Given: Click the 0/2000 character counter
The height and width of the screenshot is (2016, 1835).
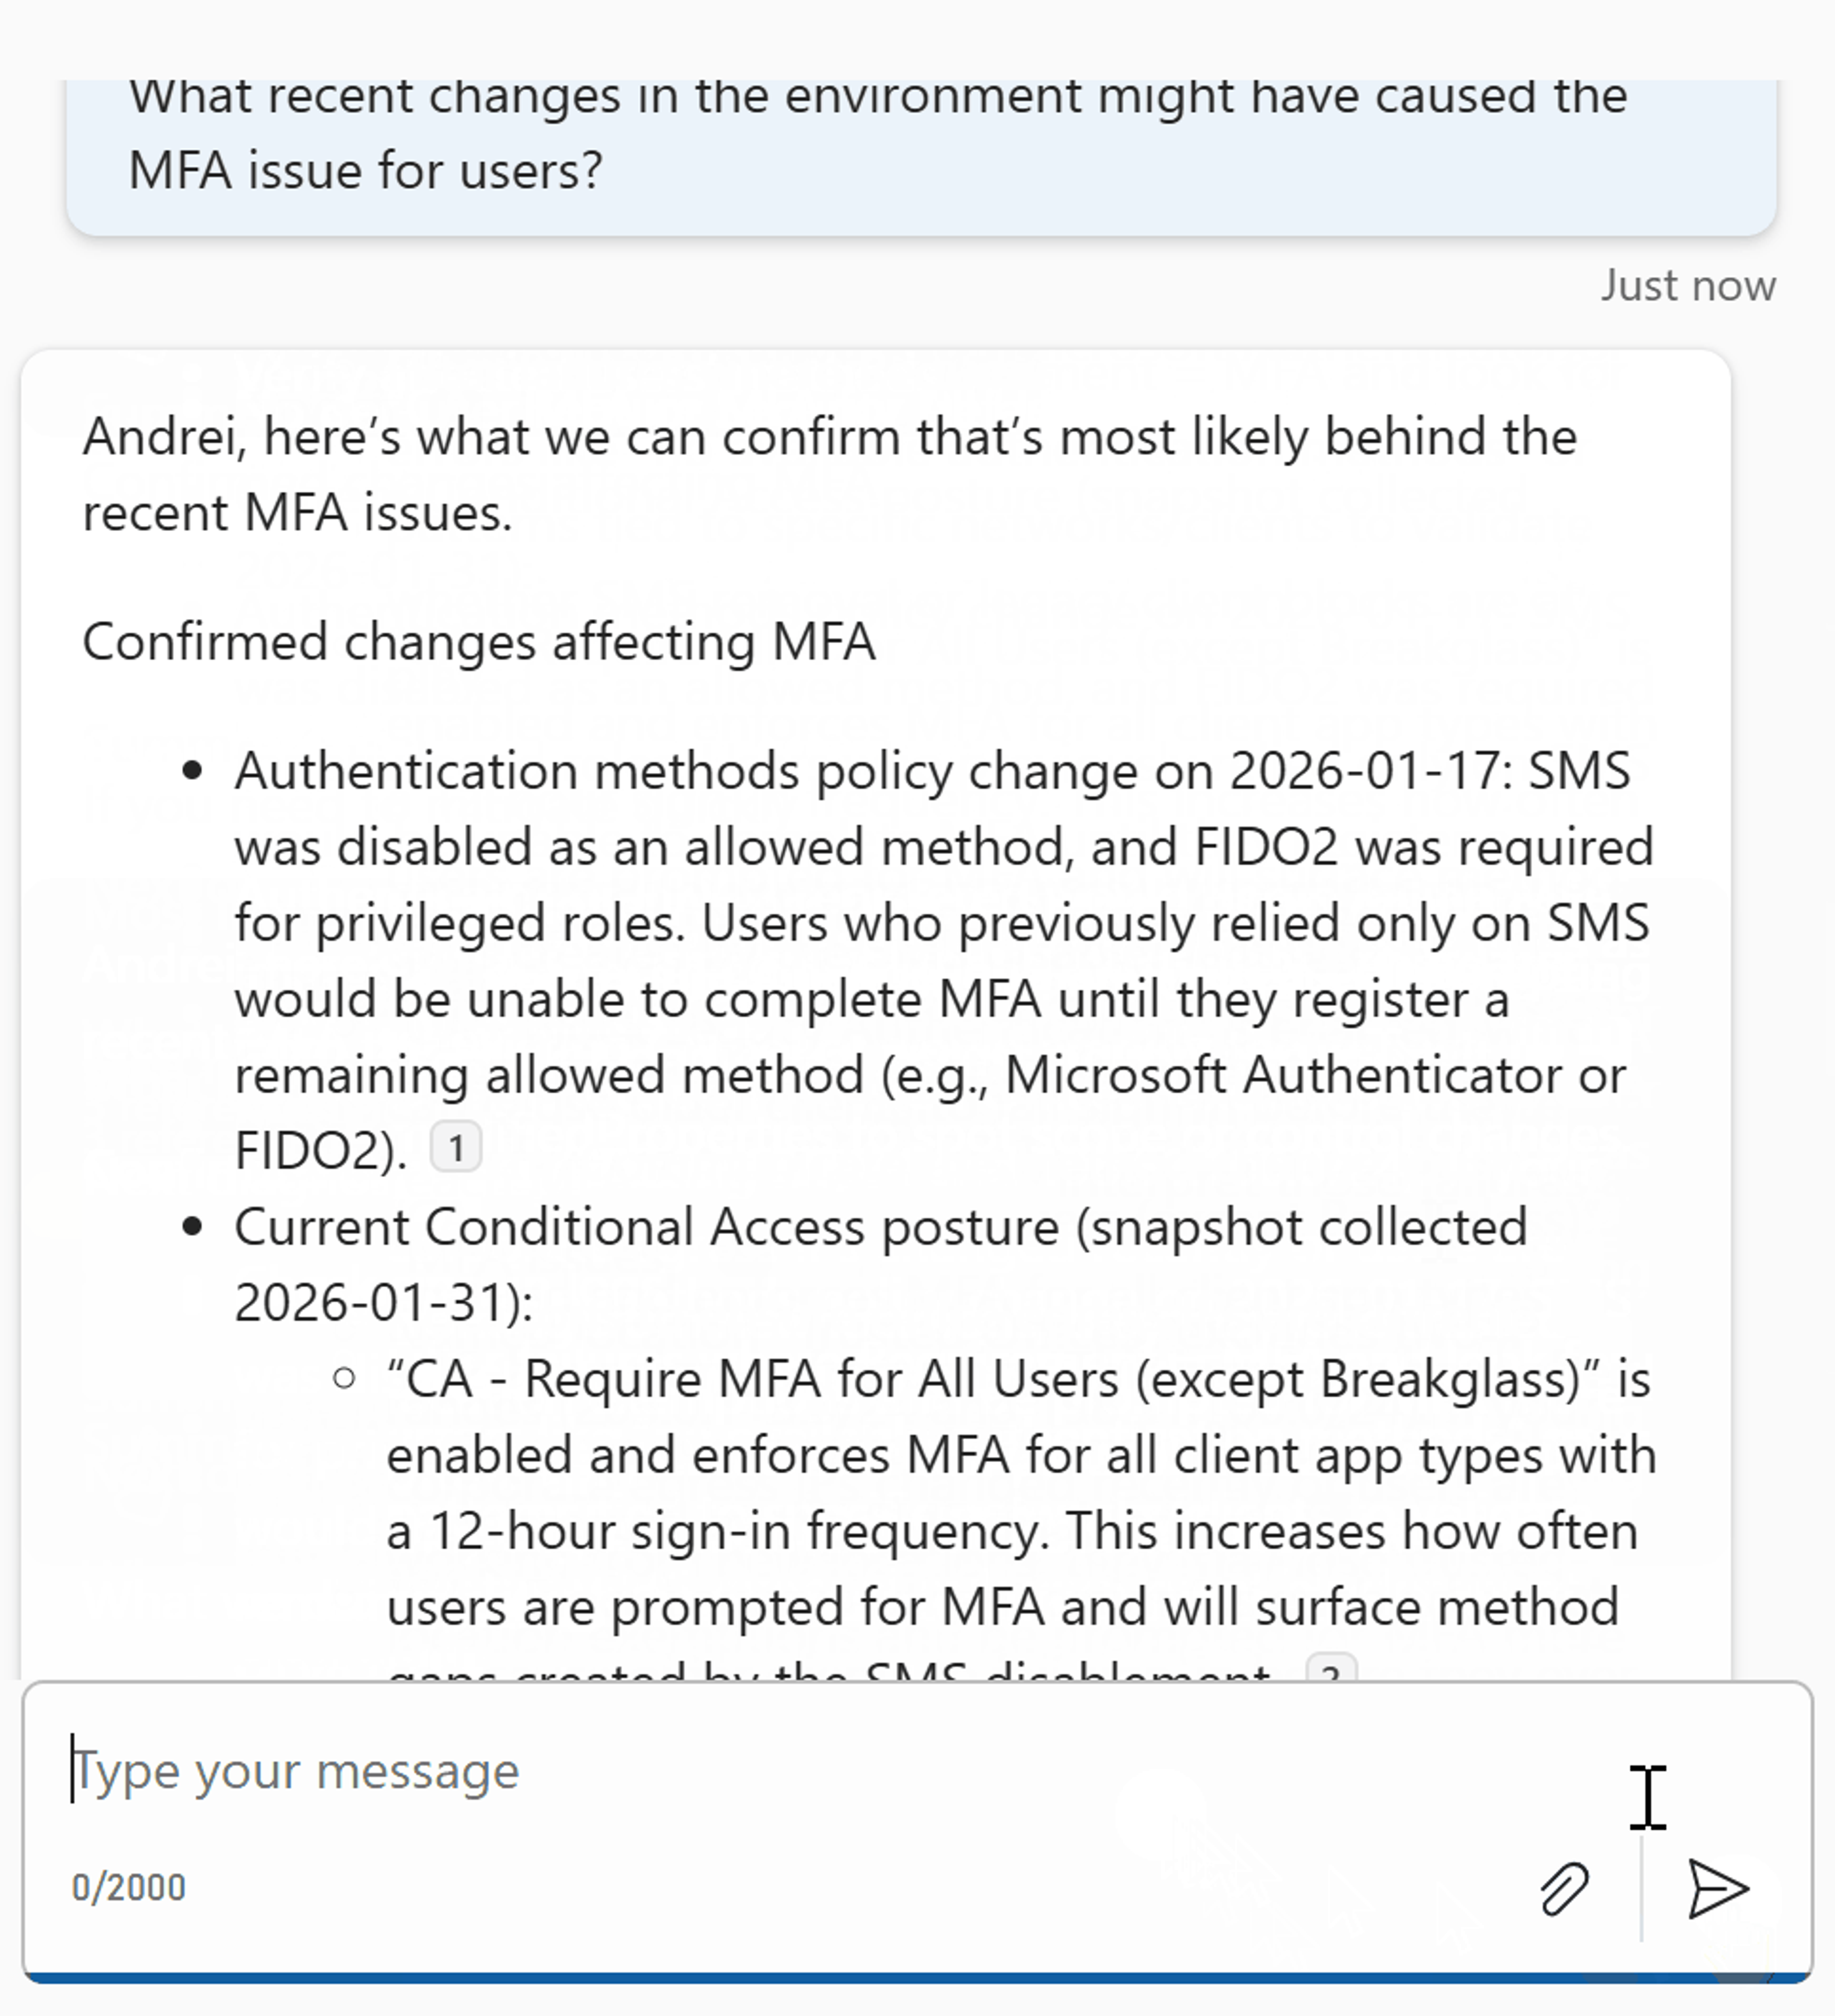Looking at the screenshot, I should coord(128,1887).
